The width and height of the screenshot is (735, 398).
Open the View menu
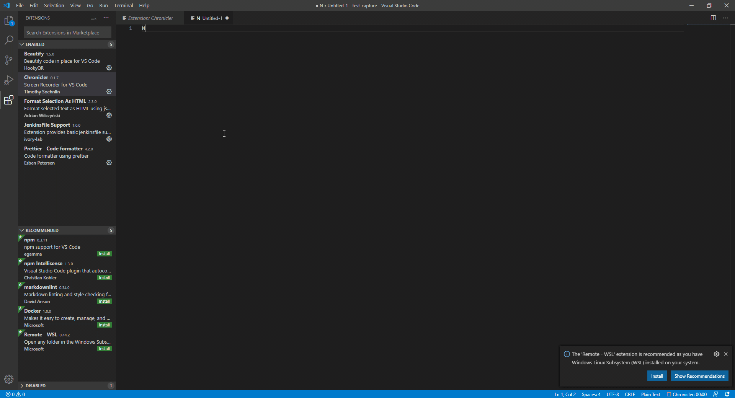click(x=75, y=5)
